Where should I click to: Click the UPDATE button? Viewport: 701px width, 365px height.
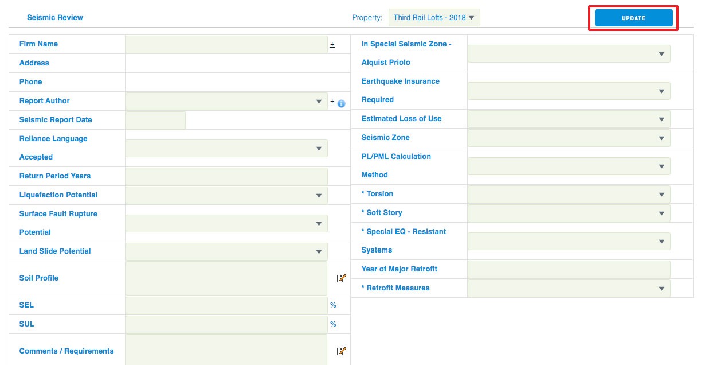(x=633, y=18)
